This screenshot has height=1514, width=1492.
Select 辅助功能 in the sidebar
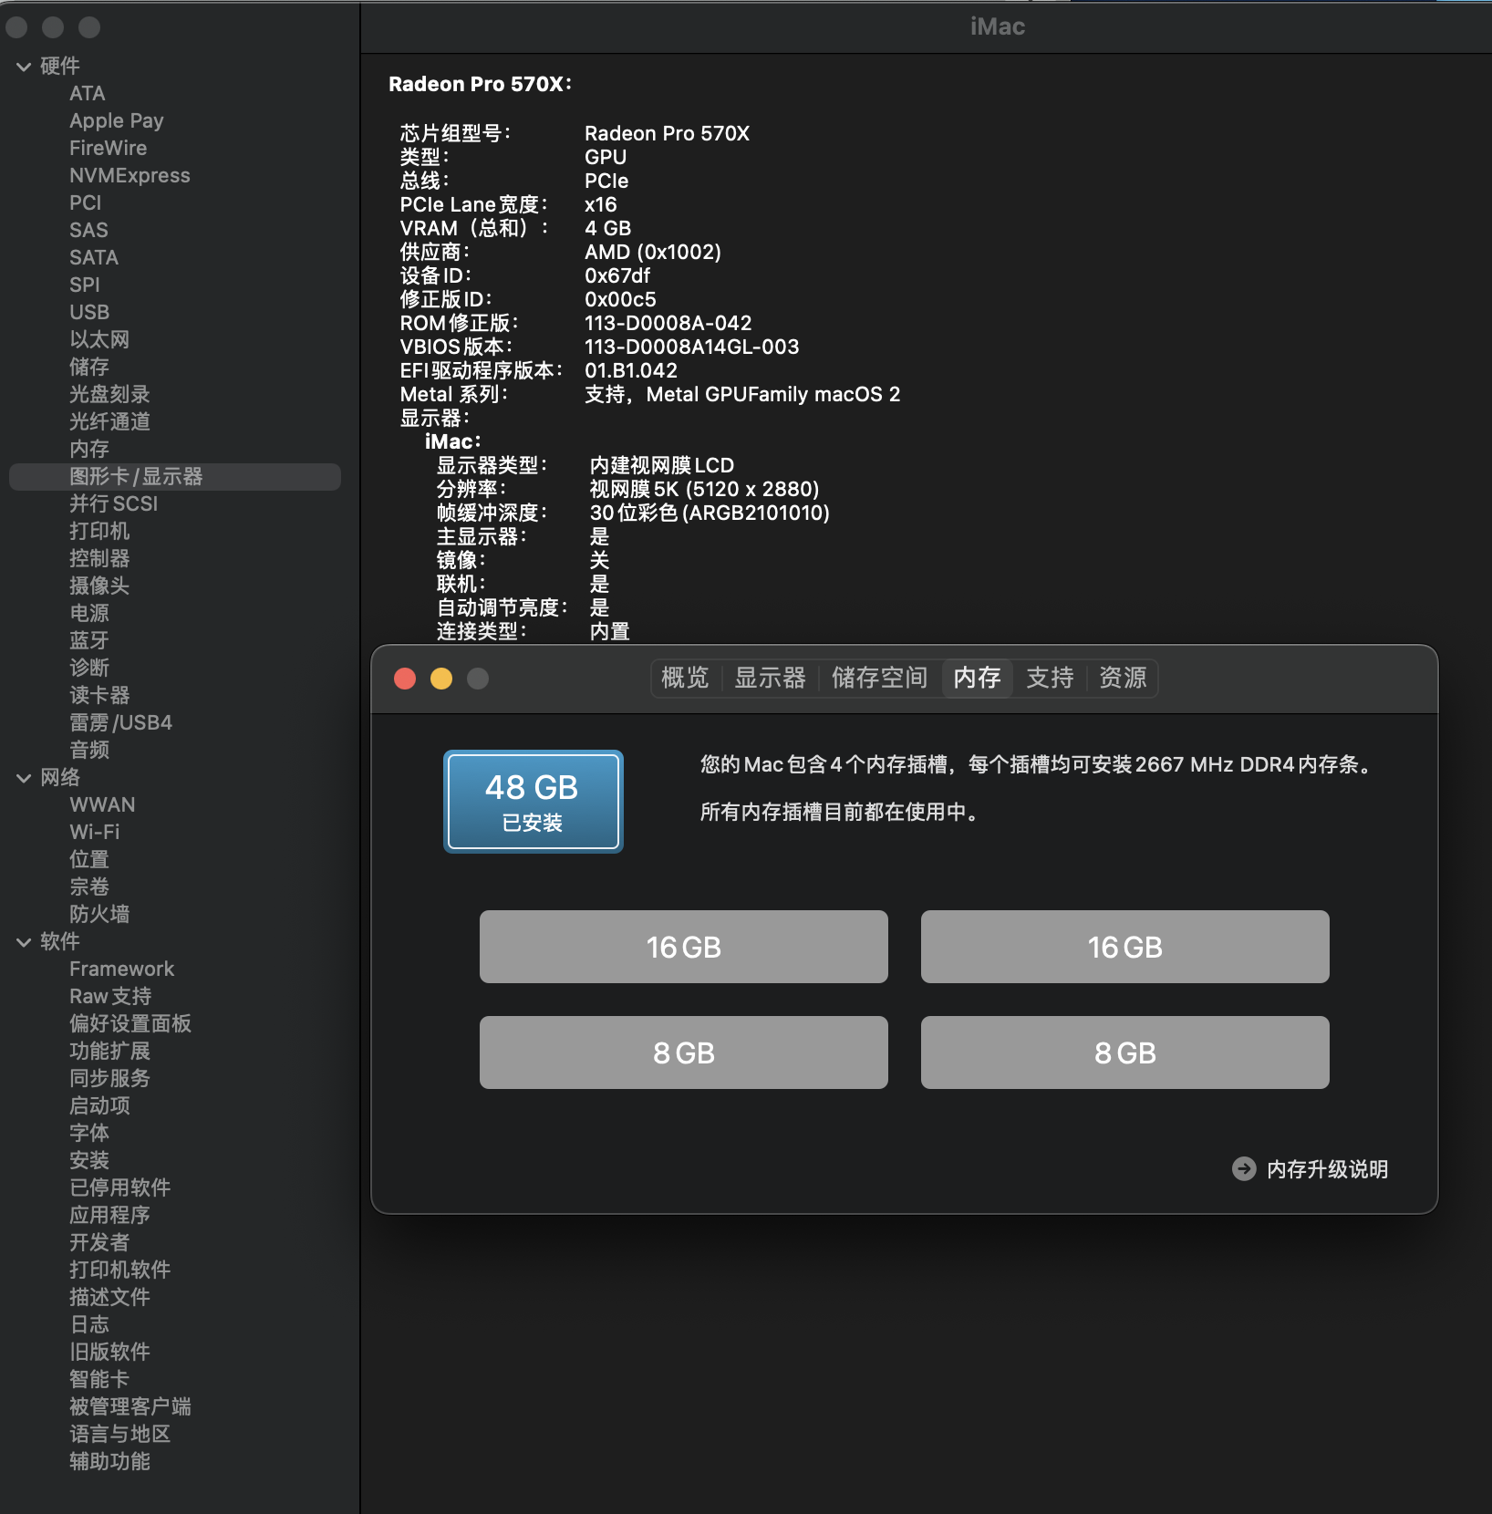(109, 1461)
